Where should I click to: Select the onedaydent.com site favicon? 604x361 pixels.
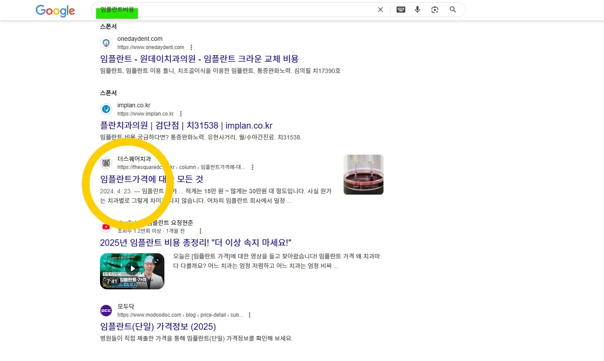tap(106, 43)
